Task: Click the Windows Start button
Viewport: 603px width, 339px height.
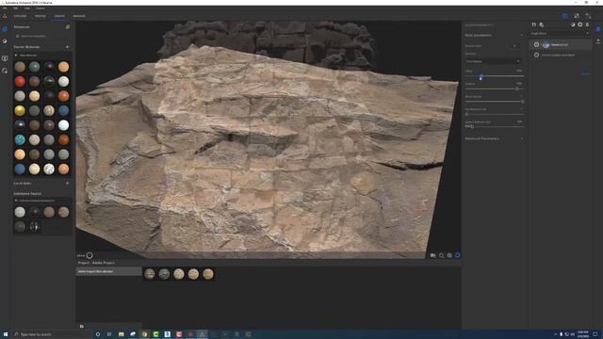Action: pos(6,334)
